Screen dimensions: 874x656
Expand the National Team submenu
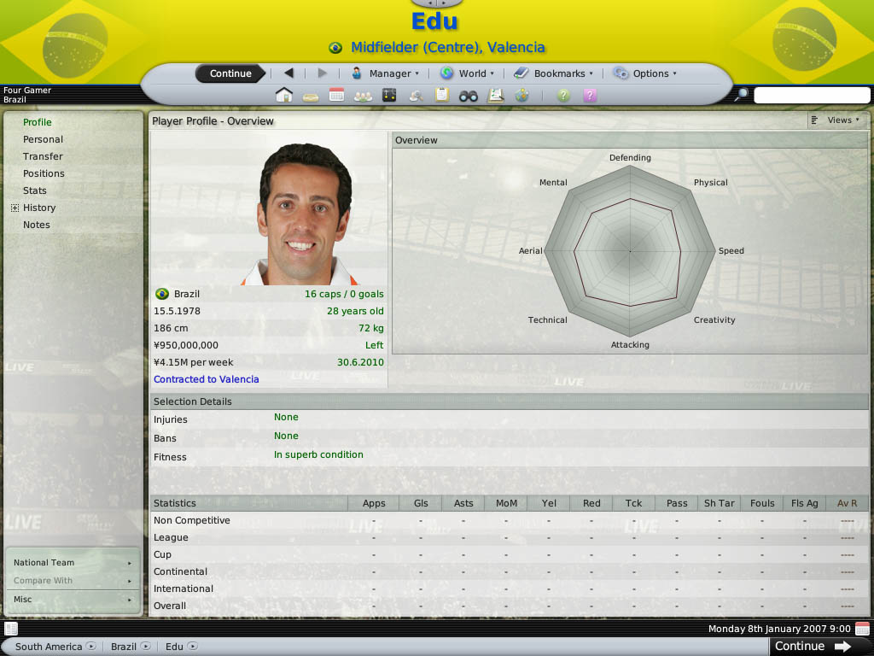[x=73, y=563]
